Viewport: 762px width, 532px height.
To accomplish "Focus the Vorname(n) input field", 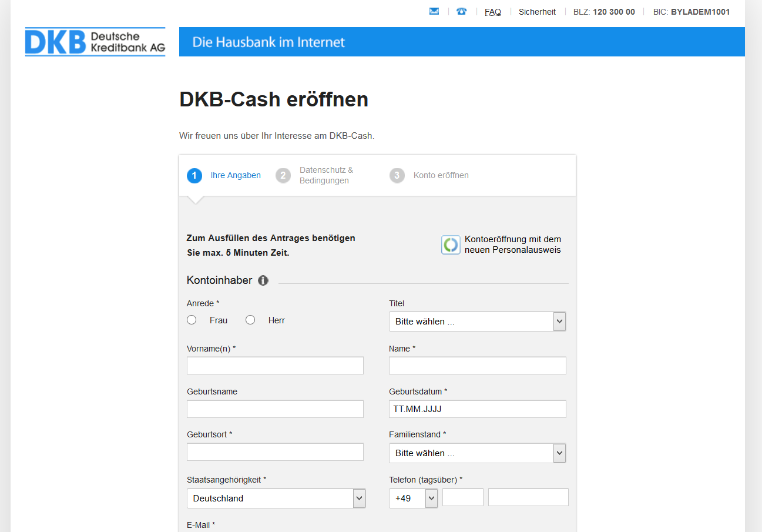I will (x=275, y=366).
